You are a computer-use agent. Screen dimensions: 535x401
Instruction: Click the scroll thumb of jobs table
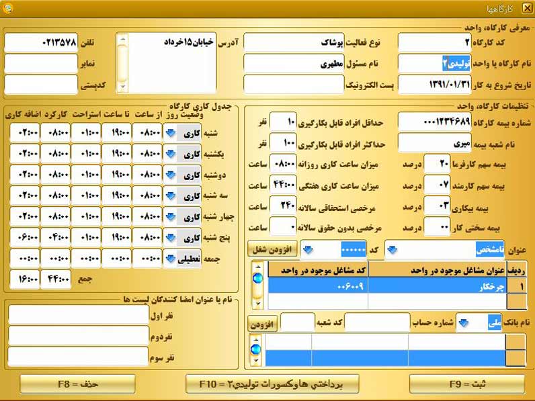coord(258,279)
